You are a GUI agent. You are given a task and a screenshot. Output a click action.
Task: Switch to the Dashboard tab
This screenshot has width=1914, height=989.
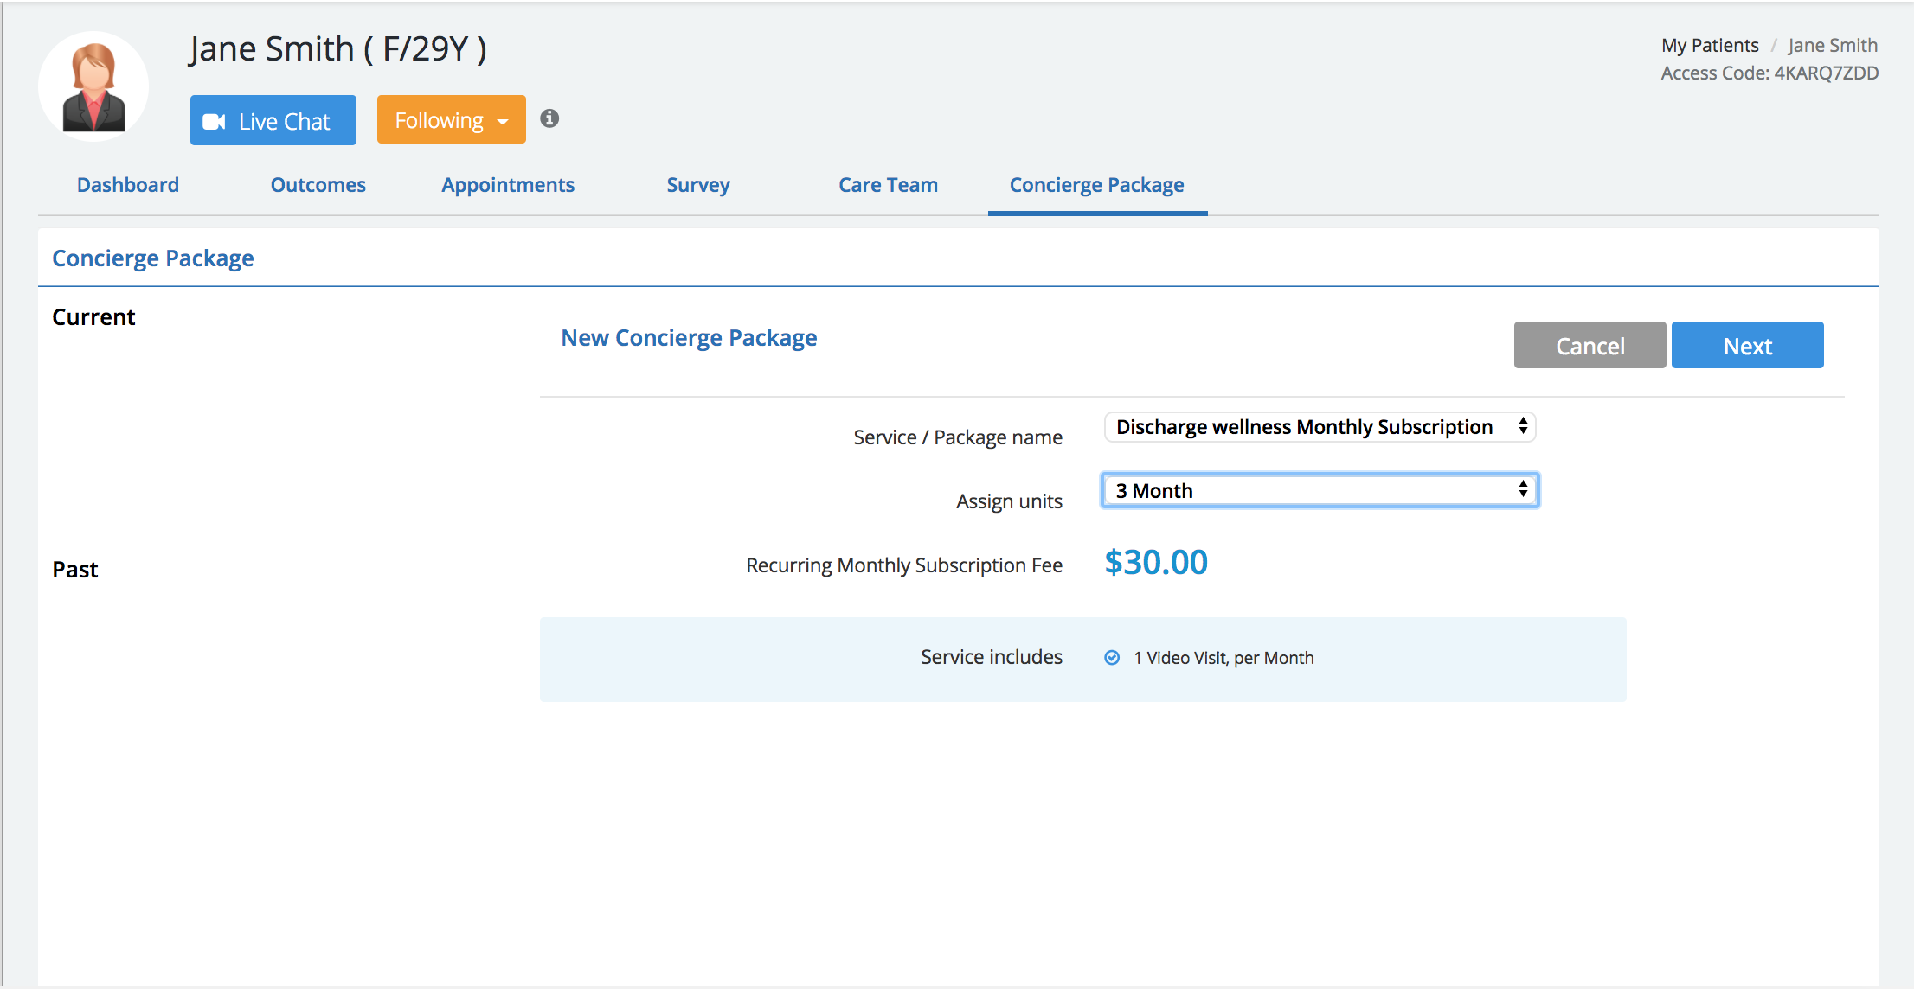[x=128, y=185]
